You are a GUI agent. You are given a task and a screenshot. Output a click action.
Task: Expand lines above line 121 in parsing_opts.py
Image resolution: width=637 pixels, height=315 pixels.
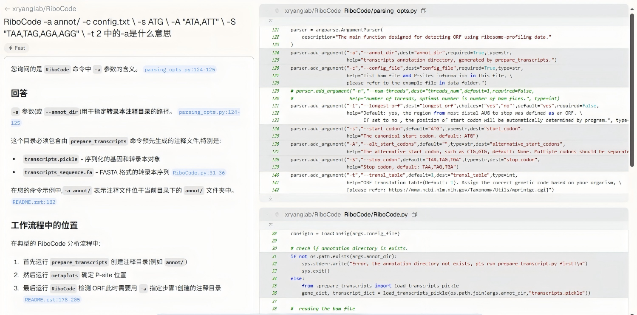point(271,21)
